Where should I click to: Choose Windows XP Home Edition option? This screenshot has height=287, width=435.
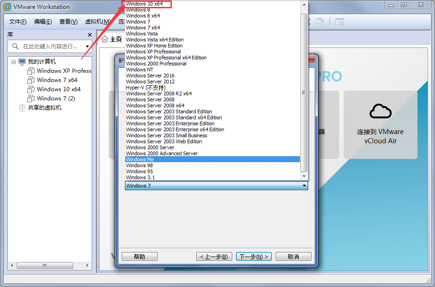[x=212, y=46]
